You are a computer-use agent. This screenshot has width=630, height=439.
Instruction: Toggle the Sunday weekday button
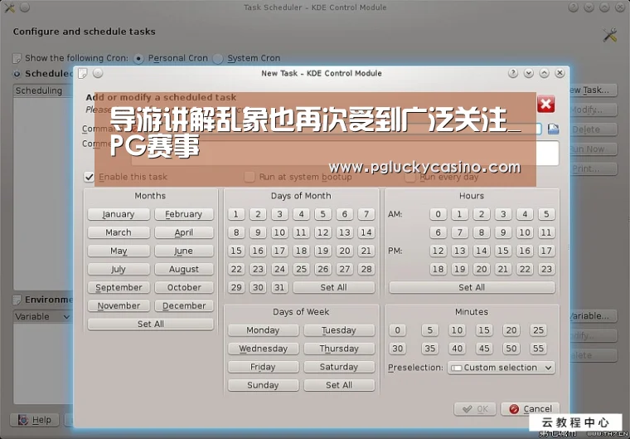(263, 385)
